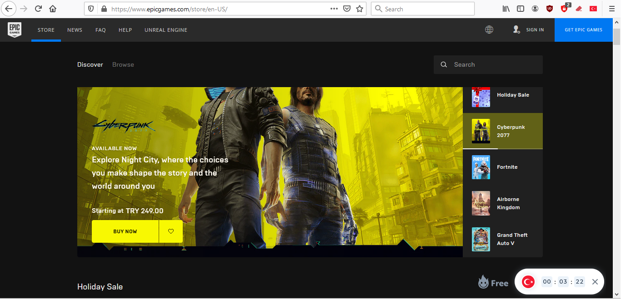621x299 pixels.
Task: Bookmark this page with star icon
Action: click(x=360, y=9)
